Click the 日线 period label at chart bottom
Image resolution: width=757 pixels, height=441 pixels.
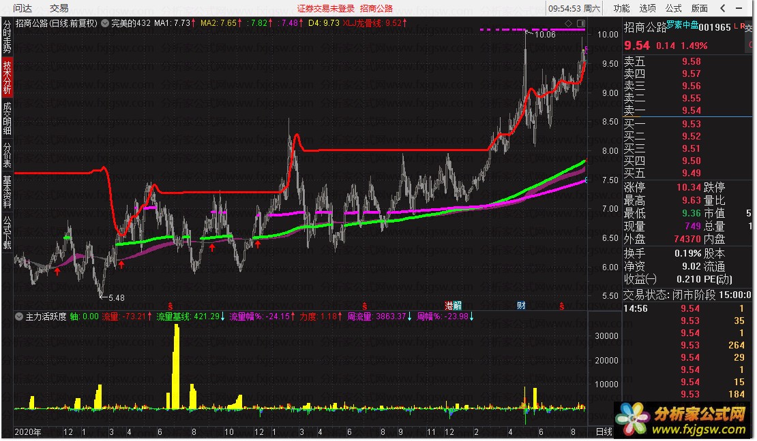tap(604, 432)
